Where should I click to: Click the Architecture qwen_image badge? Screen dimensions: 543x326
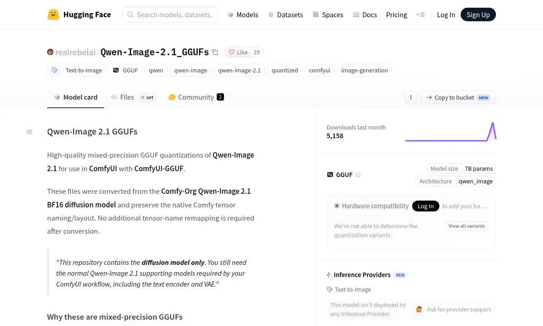point(456,181)
